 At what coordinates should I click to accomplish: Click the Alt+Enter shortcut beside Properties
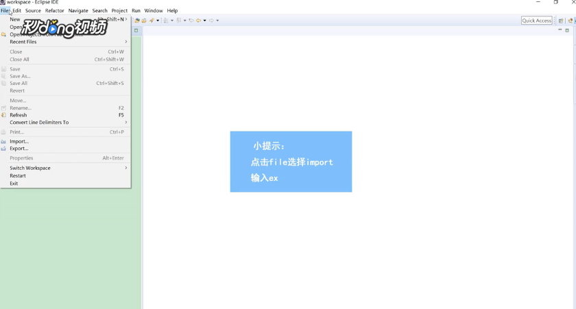pyautogui.click(x=113, y=158)
